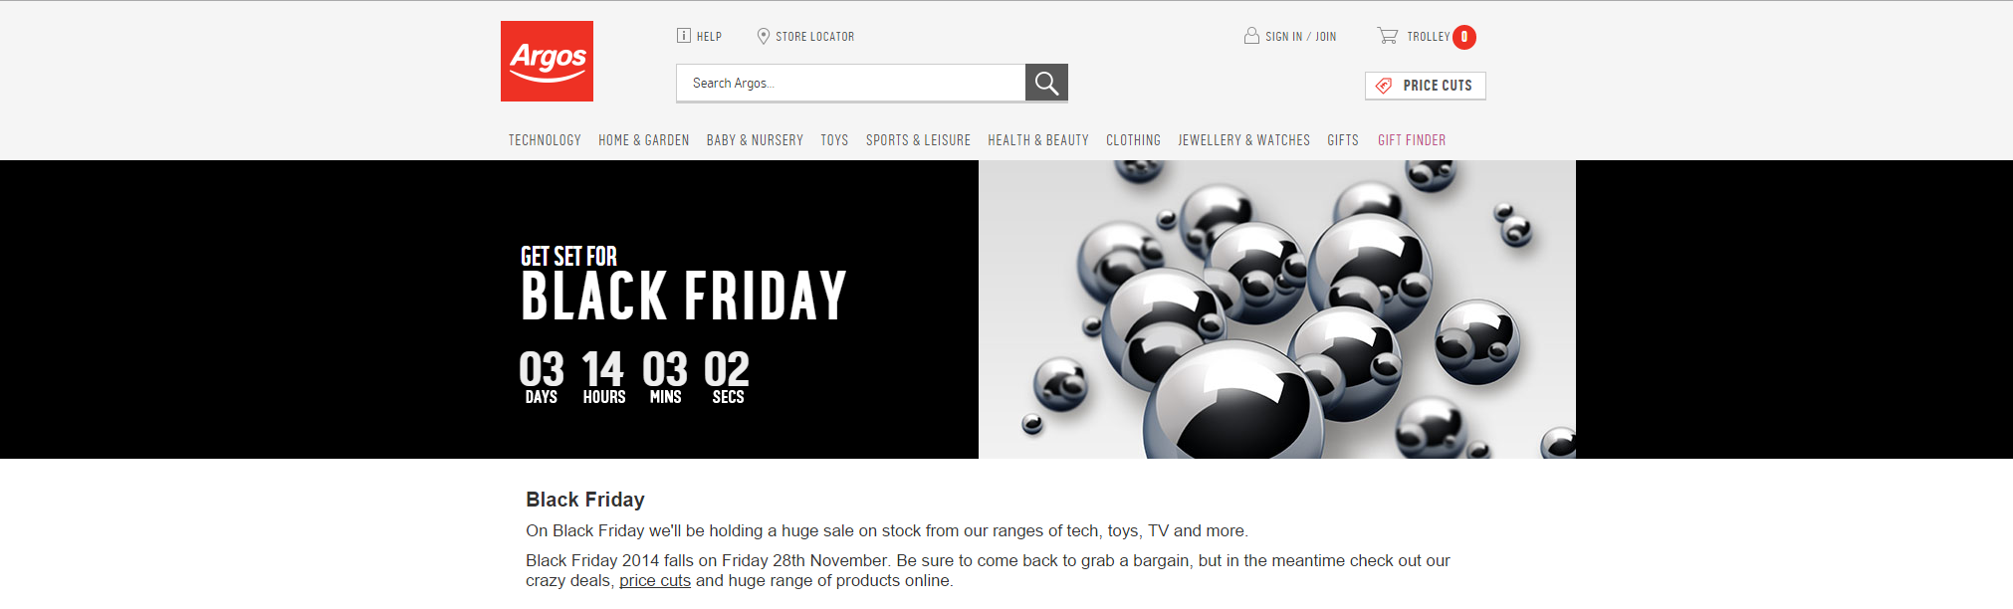Viewport: 2013px width, 609px height.
Task: Open the Home & Garden menu
Action: coord(644,140)
